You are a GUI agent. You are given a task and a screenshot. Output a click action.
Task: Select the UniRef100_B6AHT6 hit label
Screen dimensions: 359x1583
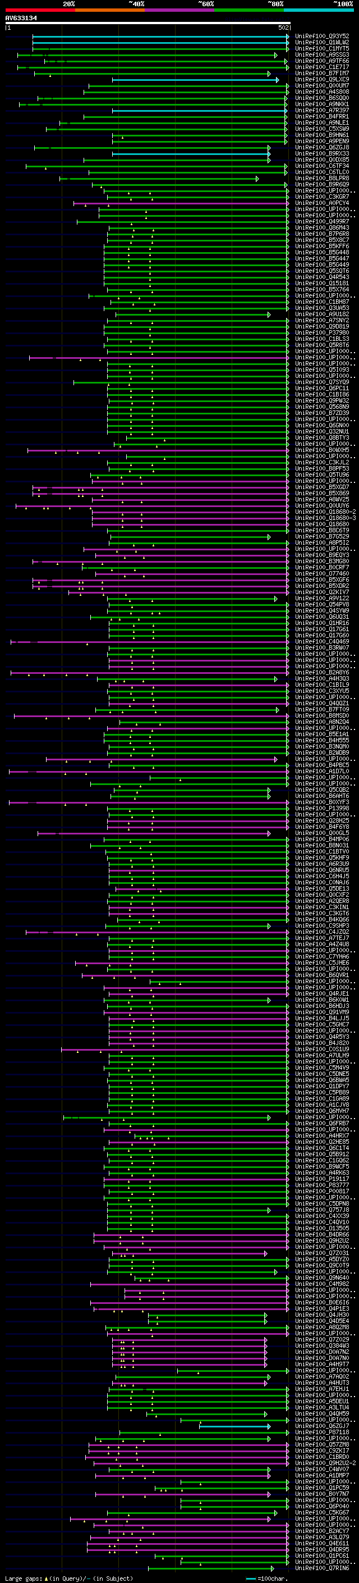321,796
